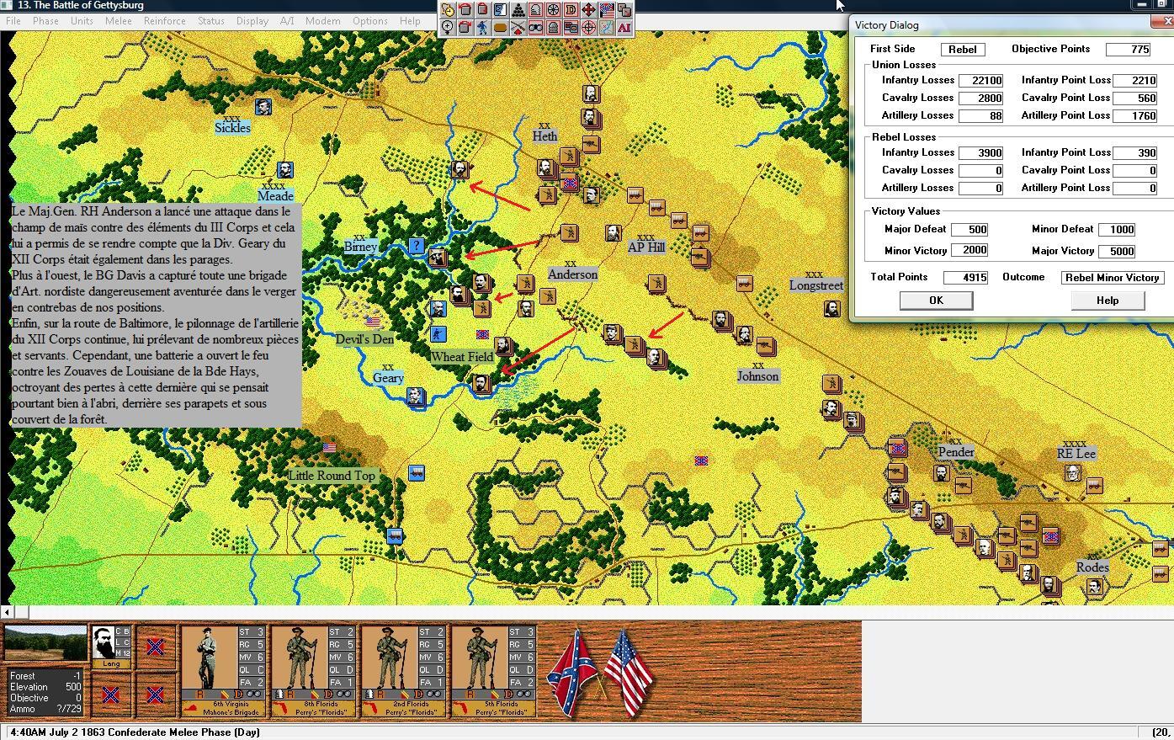Select the 8th Florida unit card

[x=314, y=671]
